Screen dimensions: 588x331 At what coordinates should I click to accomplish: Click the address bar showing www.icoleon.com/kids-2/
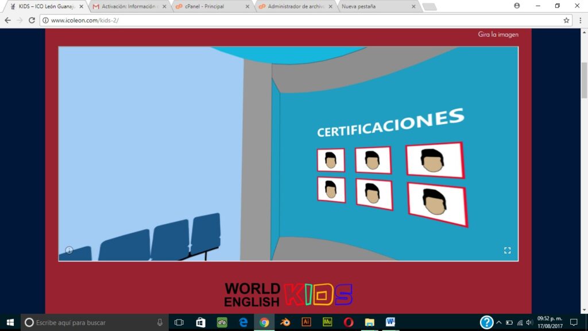coord(287,20)
